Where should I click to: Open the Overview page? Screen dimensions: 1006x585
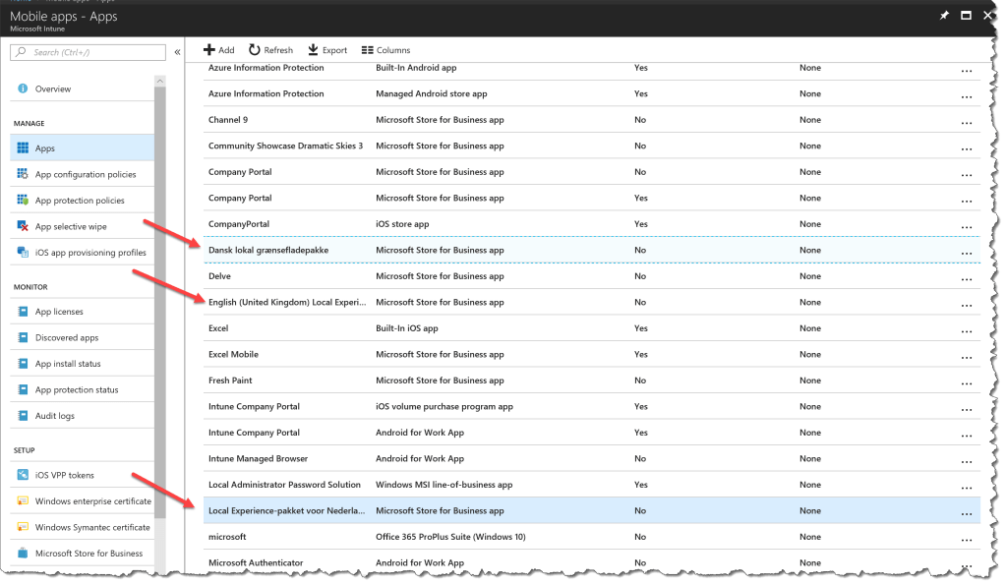pyautogui.click(x=53, y=88)
